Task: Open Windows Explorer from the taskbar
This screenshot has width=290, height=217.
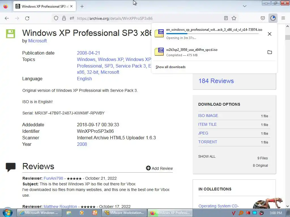Action: [69, 213]
